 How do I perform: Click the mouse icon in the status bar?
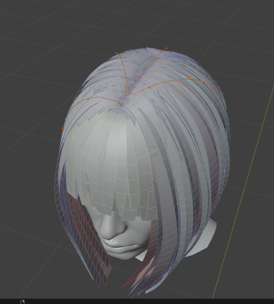pyautogui.click(x=23, y=302)
